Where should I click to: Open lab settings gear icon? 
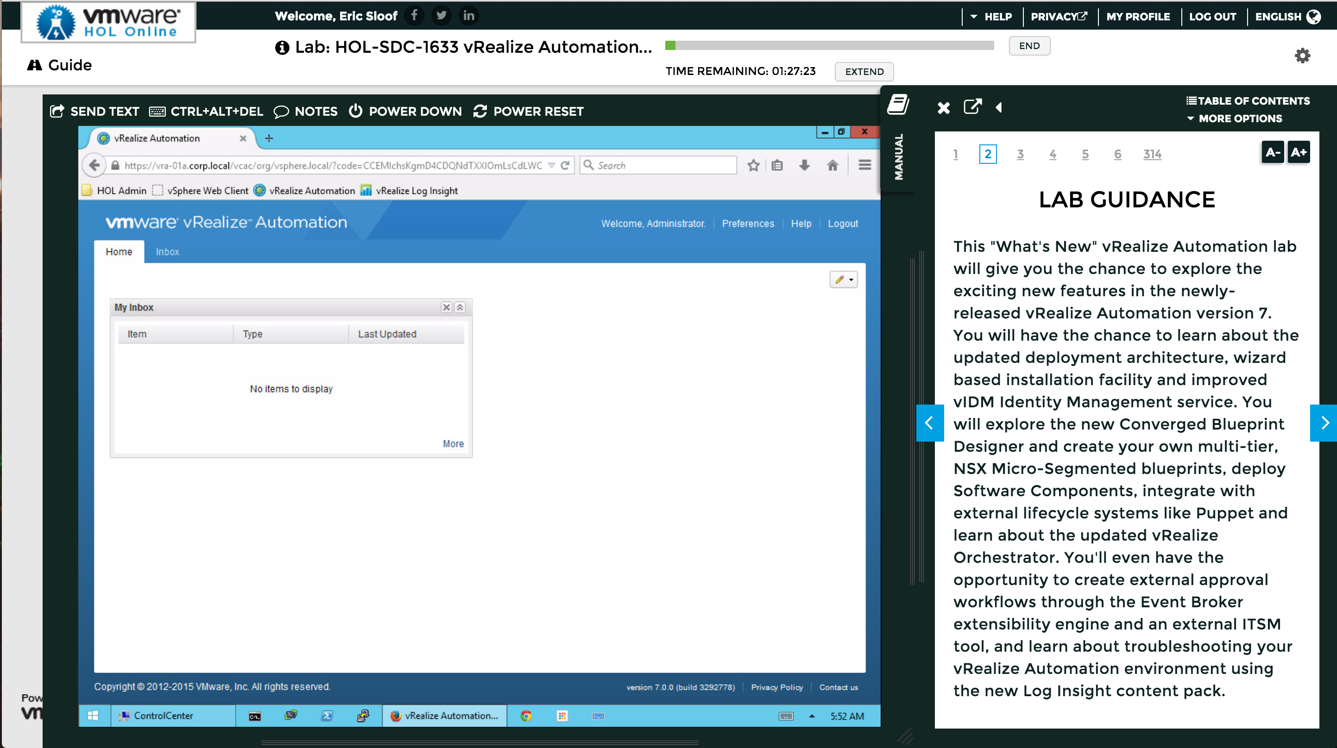point(1302,56)
